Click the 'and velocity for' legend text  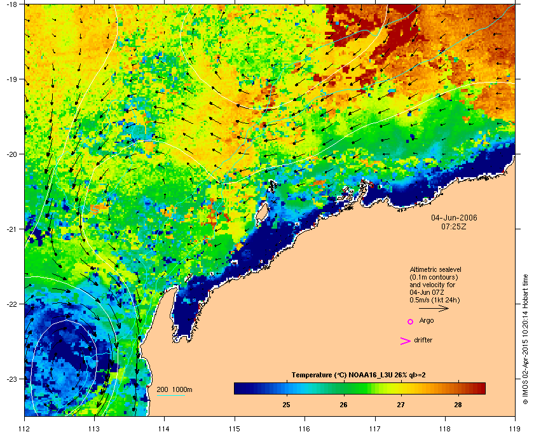(x=432, y=285)
